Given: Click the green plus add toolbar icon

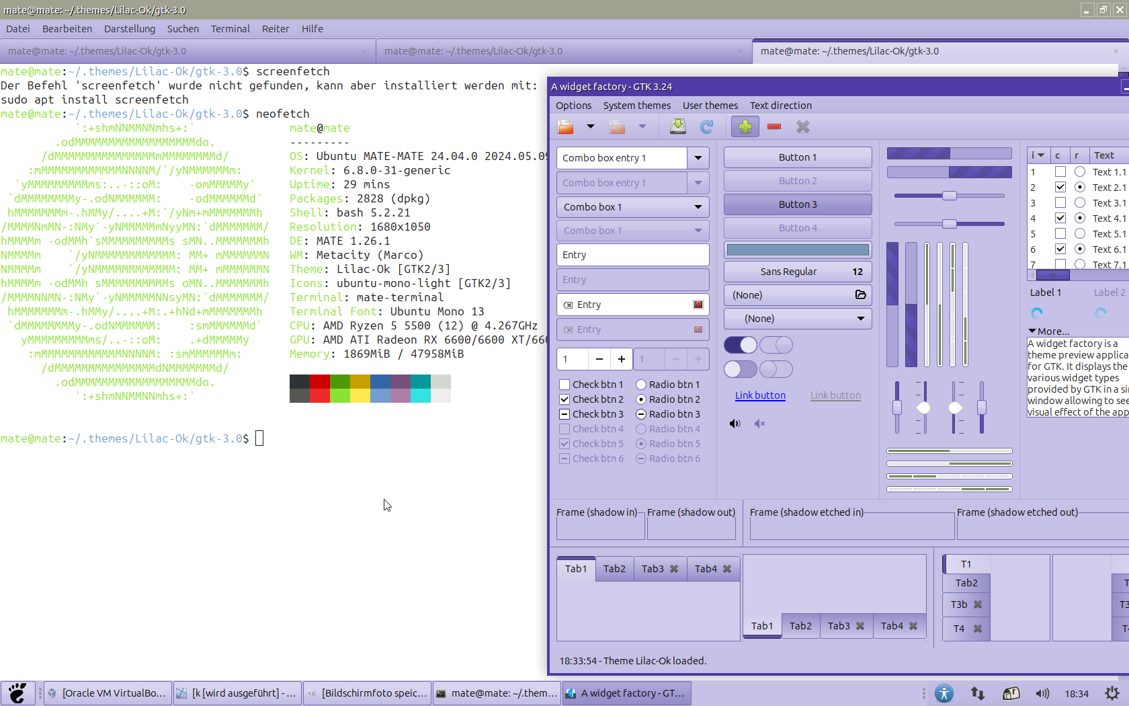Looking at the screenshot, I should (745, 126).
